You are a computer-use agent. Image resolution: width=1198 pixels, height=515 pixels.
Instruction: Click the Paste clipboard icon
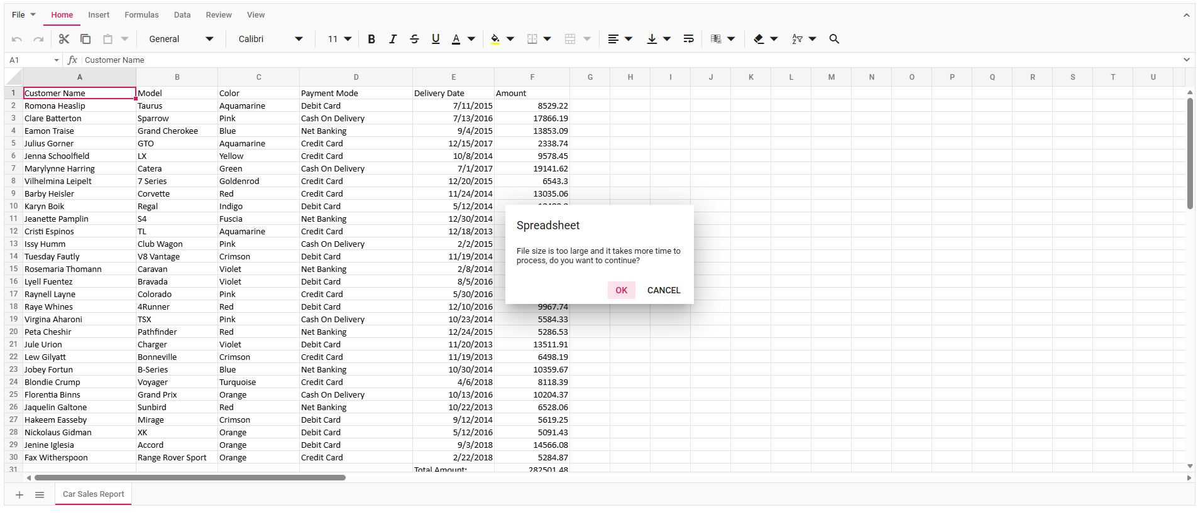[107, 39]
